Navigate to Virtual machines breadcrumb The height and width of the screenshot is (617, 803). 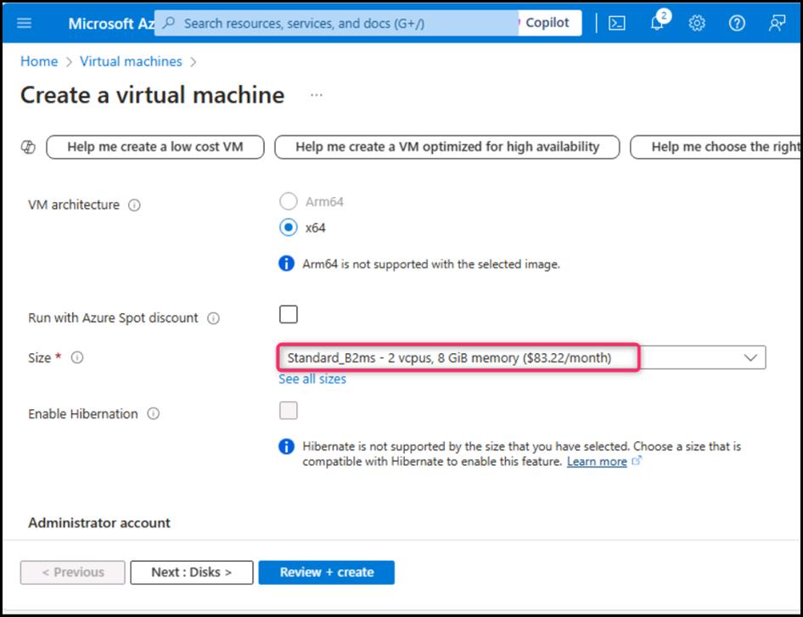click(131, 61)
